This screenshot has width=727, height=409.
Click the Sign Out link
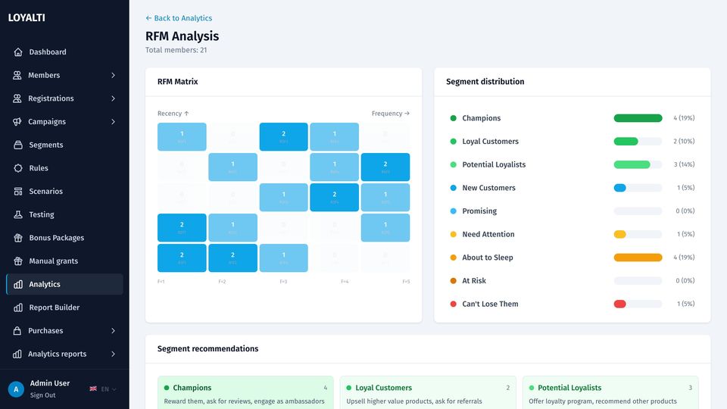point(42,395)
